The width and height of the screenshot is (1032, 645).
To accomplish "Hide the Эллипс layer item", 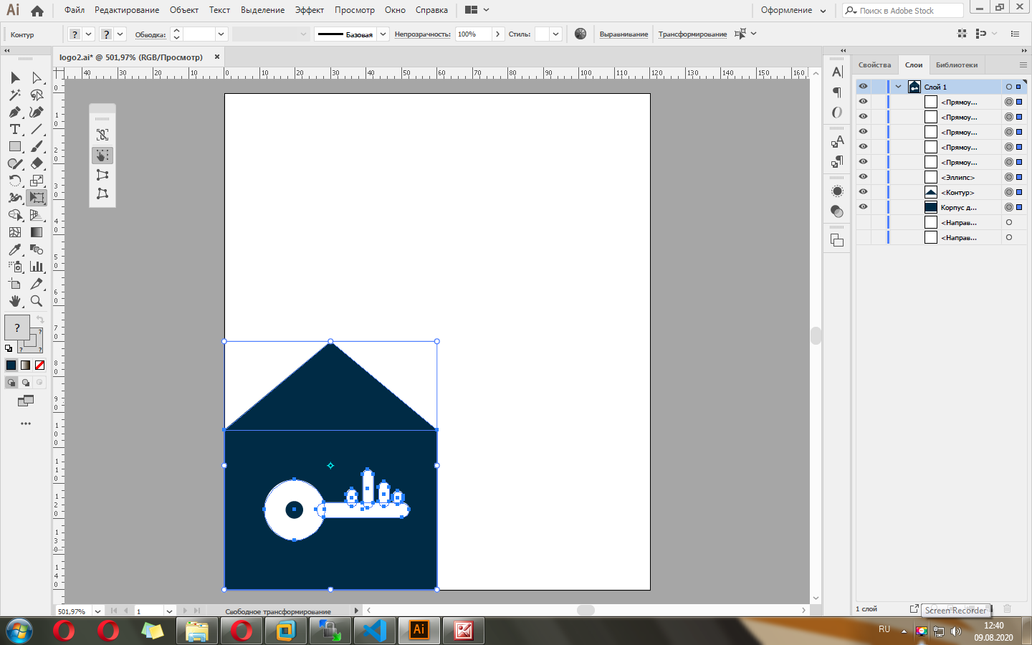I will [863, 177].
